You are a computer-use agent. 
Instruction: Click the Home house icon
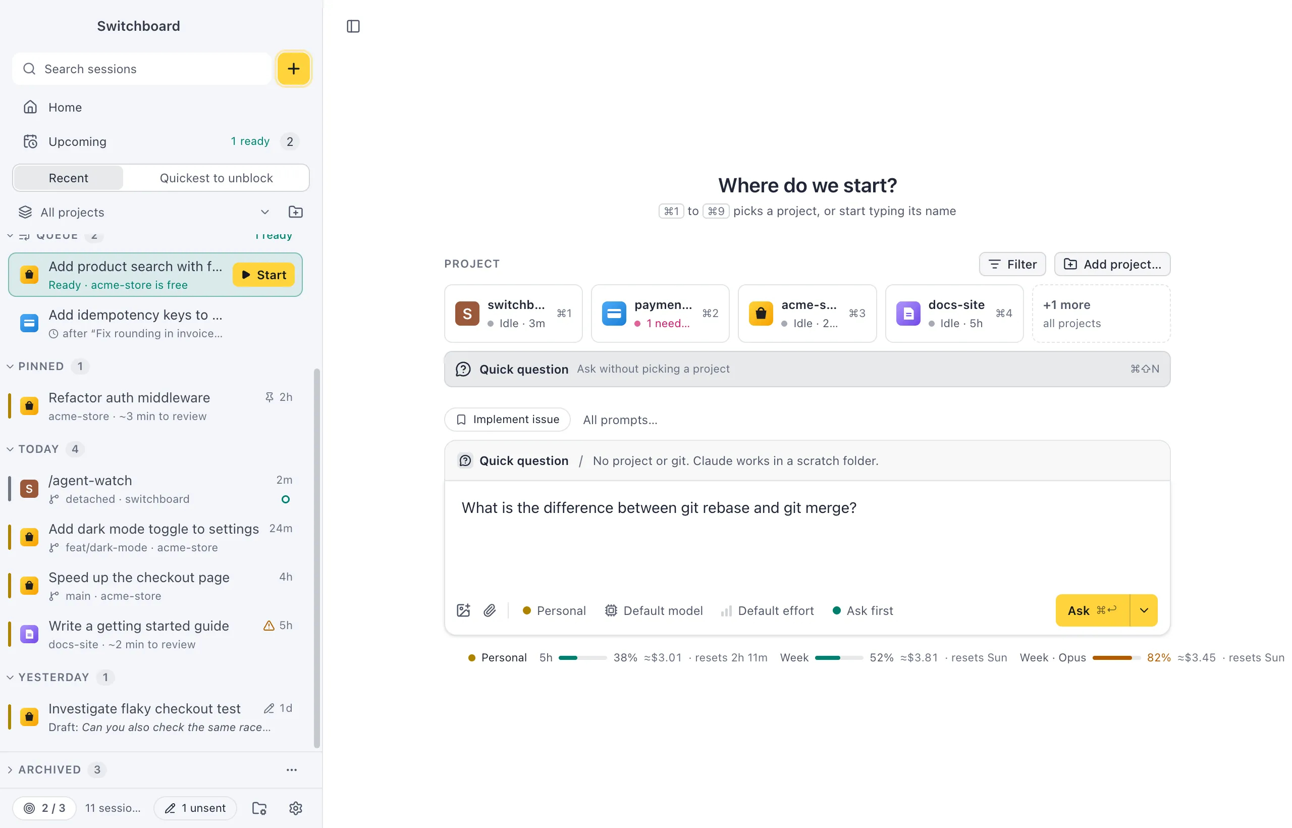point(30,107)
